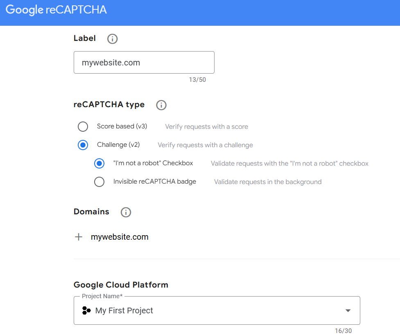Focus the Label field containing mywebsite.com
Screen dimensions: 400x335
(144, 63)
